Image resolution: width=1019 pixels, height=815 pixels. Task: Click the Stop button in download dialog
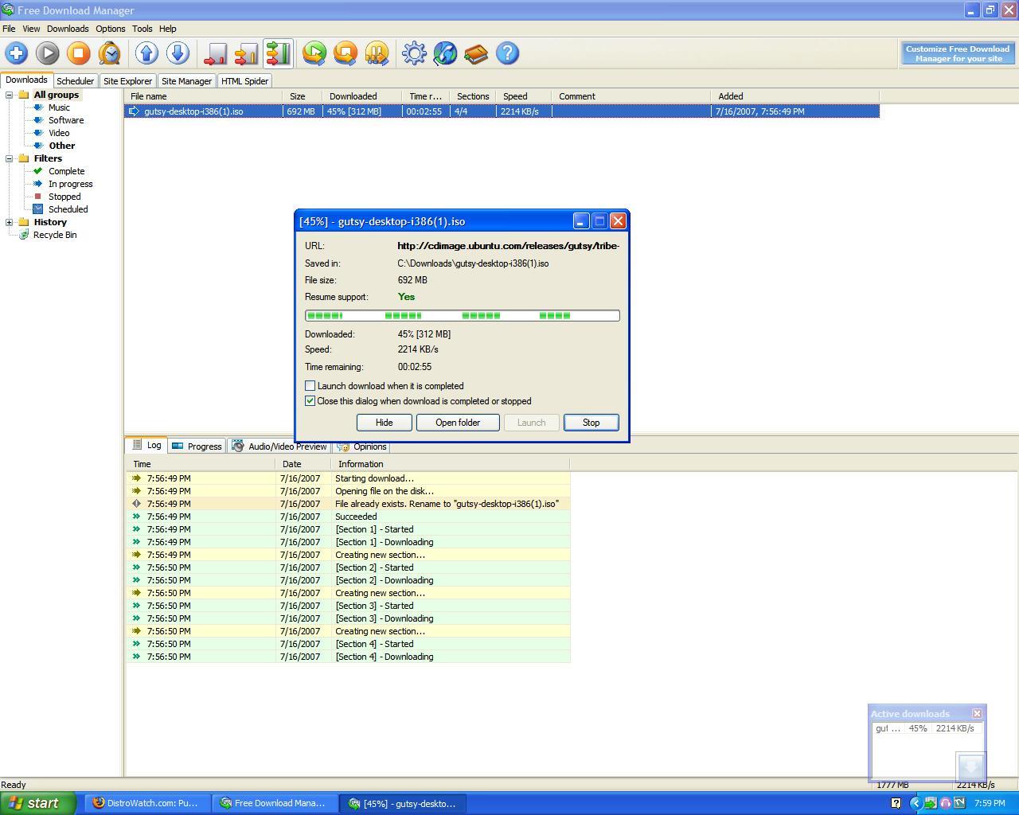click(x=591, y=423)
